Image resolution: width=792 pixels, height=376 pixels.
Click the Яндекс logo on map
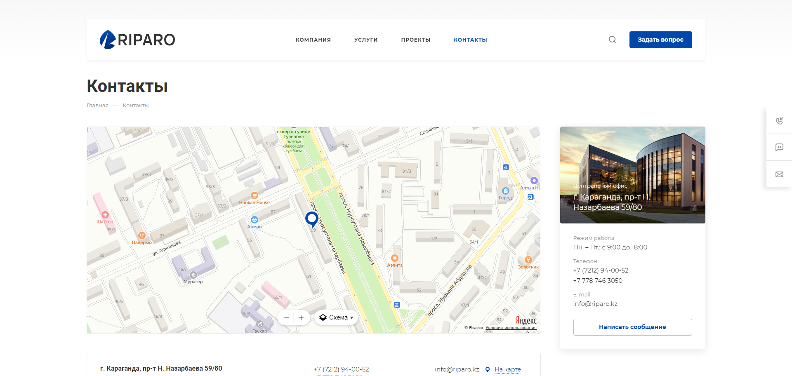526,320
